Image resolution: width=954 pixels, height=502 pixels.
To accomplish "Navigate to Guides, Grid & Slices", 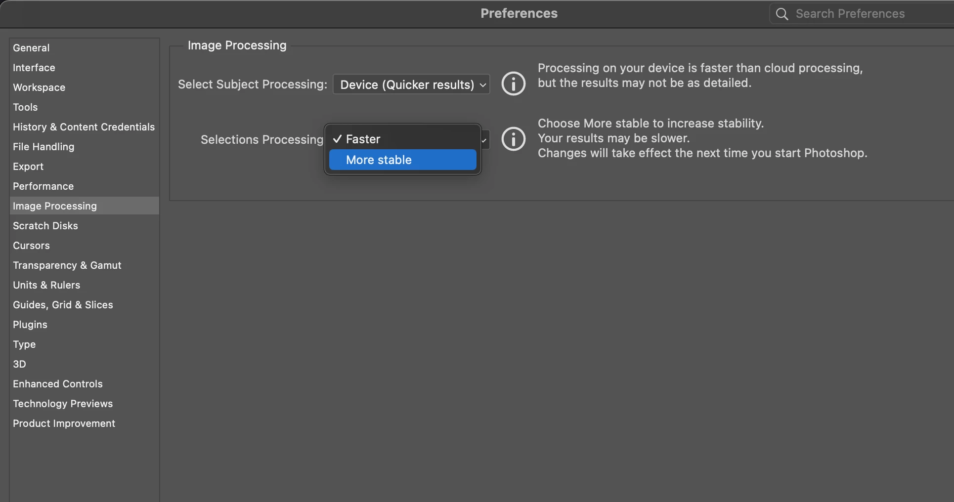I will (x=63, y=305).
